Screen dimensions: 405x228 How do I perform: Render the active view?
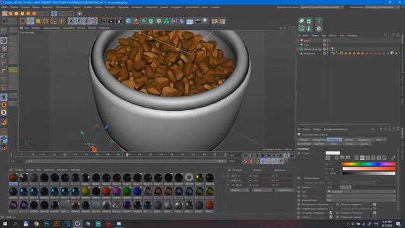[x=104, y=21]
